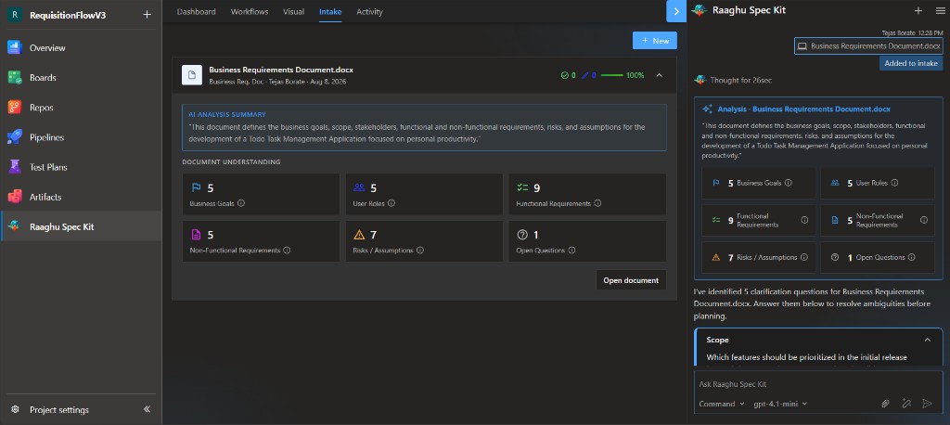Click the Open Questions card in the center
This screenshot has height=425, width=950.
click(587, 240)
